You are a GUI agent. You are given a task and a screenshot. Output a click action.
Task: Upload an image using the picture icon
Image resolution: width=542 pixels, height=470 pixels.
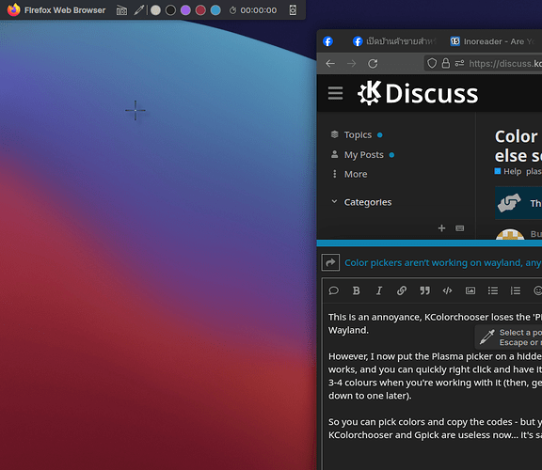pos(470,290)
